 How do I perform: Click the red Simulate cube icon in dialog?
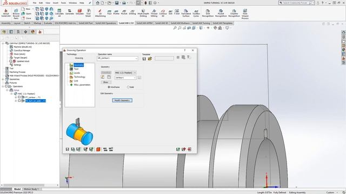[98, 149]
